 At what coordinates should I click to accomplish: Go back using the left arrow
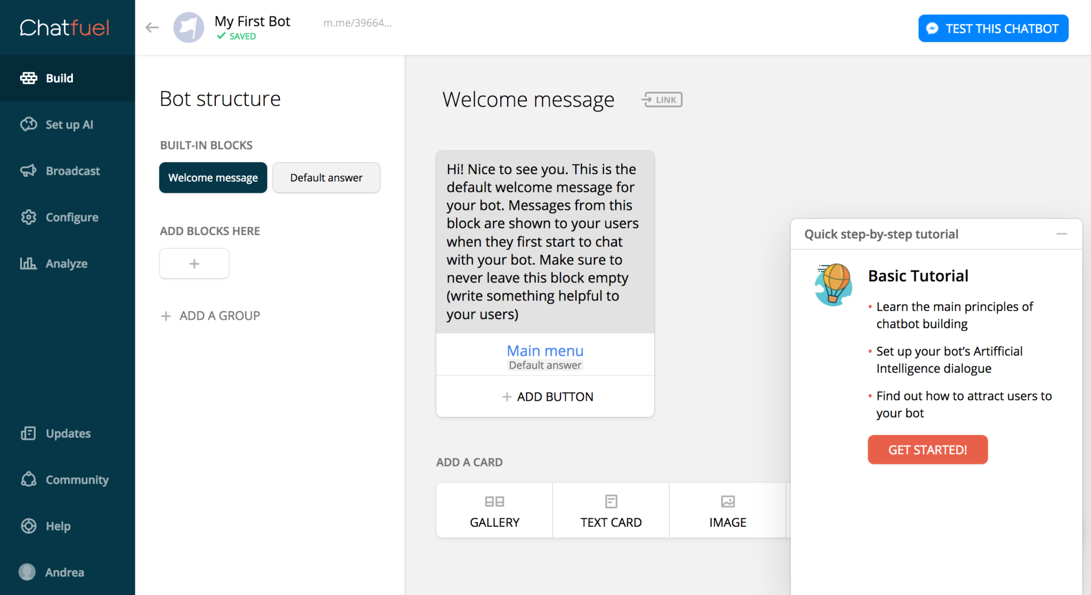(152, 27)
